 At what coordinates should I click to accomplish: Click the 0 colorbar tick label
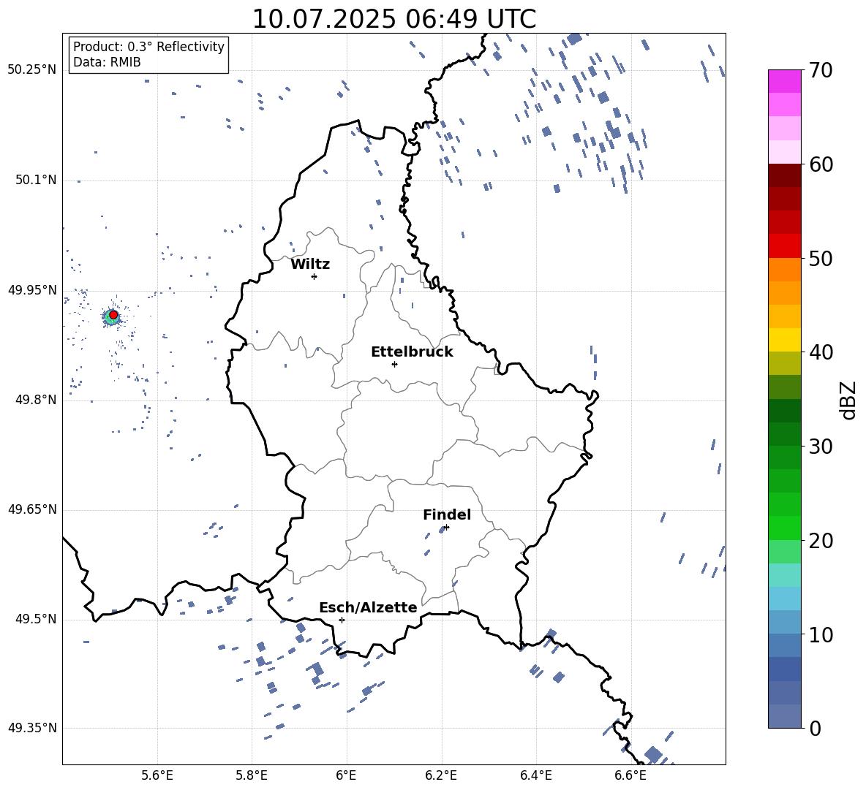point(816,729)
